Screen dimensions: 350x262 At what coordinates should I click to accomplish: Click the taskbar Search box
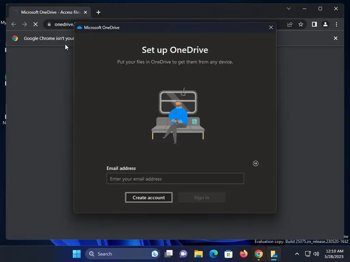point(123,254)
